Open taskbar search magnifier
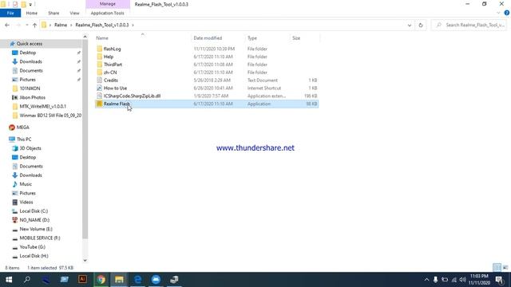This screenshot has width=511, height=287. [27, 280]
